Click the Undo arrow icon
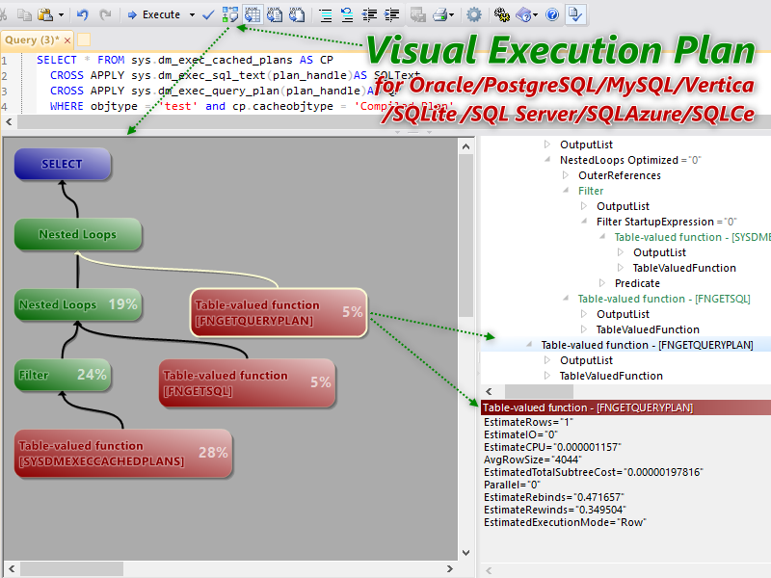Viewport: 771px width, 578px height. [x=83, y=14]
